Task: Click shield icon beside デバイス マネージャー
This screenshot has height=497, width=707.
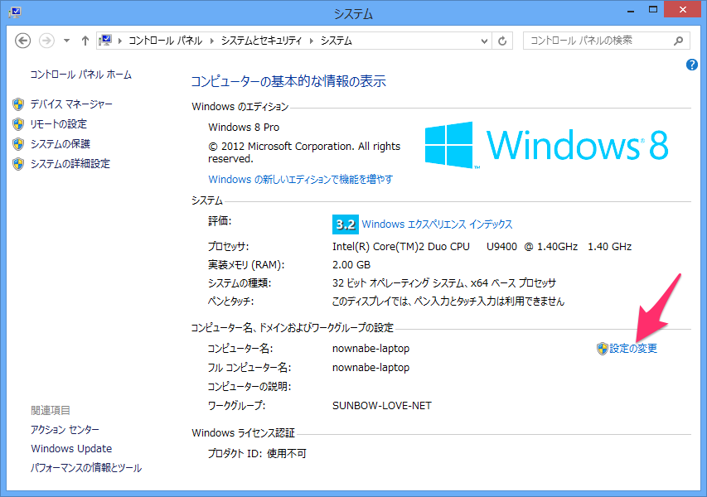Action: click(x=18, y=104)
